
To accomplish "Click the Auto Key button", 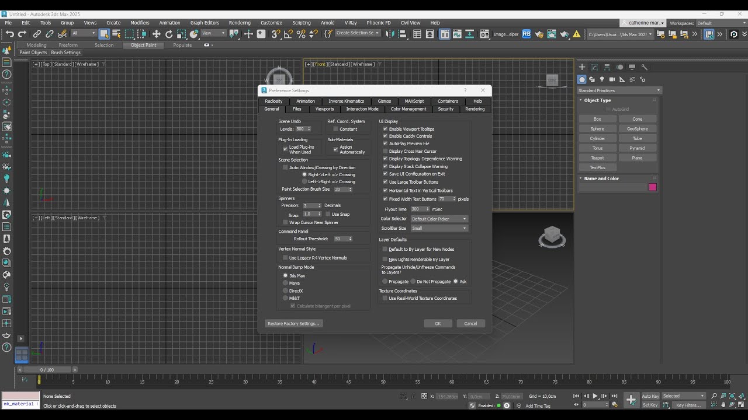I will point(650,396).
